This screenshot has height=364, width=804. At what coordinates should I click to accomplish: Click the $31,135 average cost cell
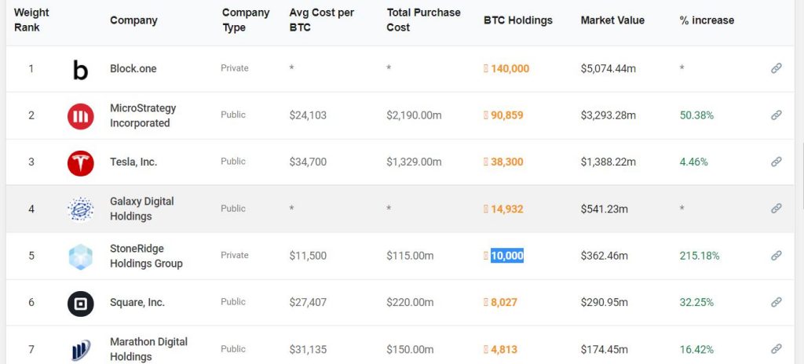point(308,350)
